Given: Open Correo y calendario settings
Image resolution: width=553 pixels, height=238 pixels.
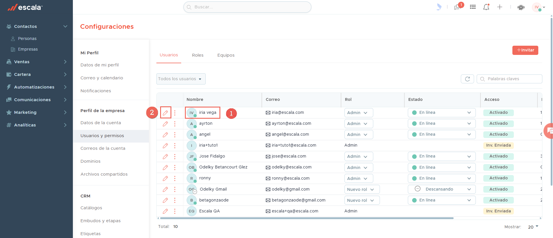Looking at the screenshot, I should 102,78.
